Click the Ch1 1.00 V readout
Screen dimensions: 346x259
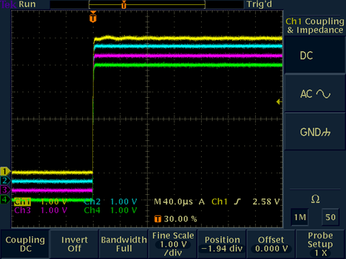click(40, 201)
